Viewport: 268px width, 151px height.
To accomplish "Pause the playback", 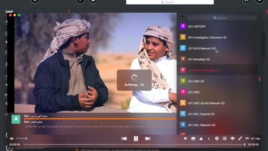I will click(136, 138).
